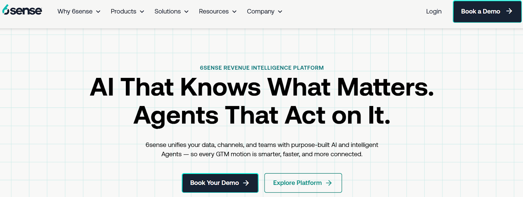Open the Company menu label

[x=261, y=11]
